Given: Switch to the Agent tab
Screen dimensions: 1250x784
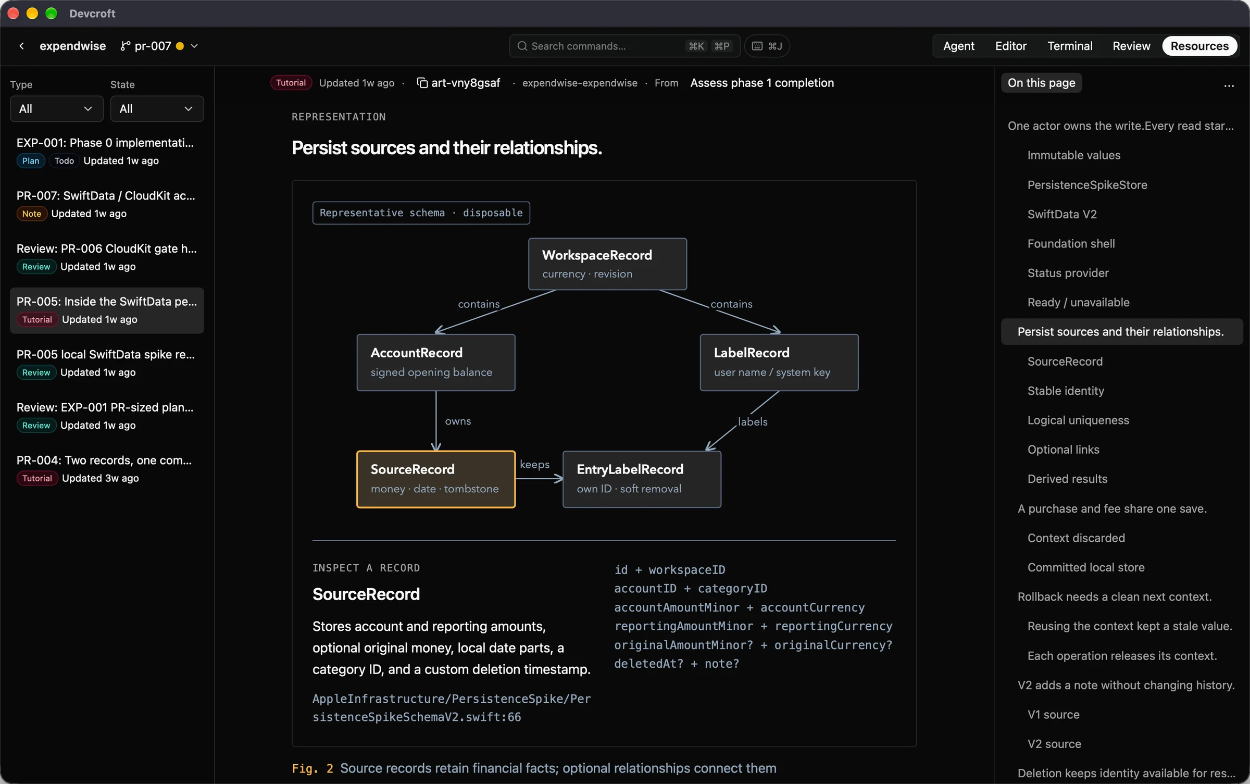Looking at the screenshot, I should (958, 46).
